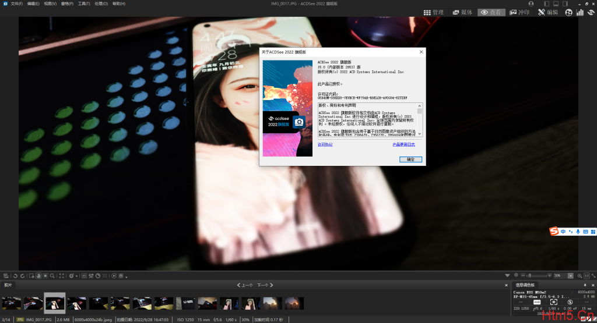Click the fit image diagonal arrow icon

(x=593, y=276)
